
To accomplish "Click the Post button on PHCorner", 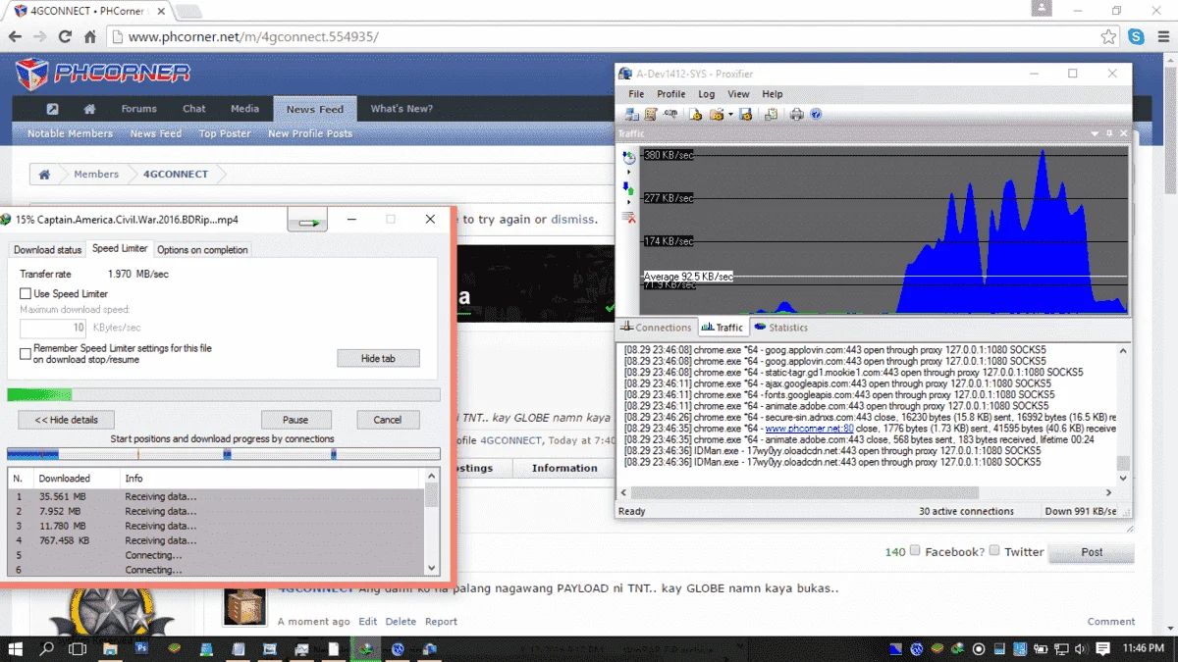I will [1092, 552].
